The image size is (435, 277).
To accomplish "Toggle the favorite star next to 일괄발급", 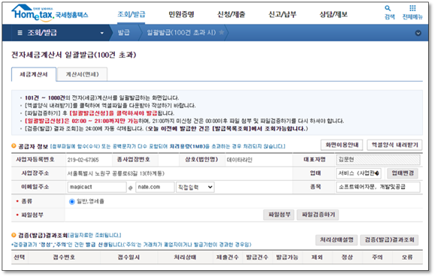I will click(222, 32).
